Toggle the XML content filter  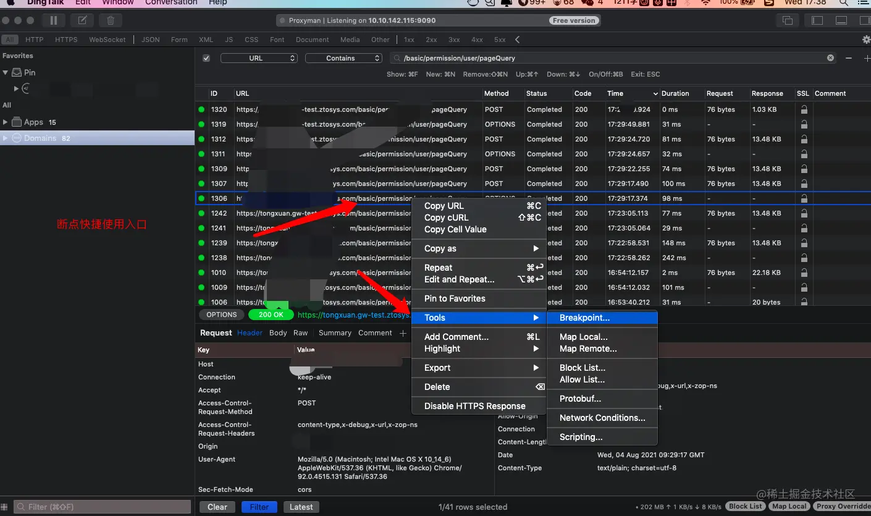206,40
